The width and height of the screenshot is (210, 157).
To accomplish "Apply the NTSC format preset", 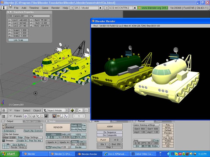I will [168, 128].
